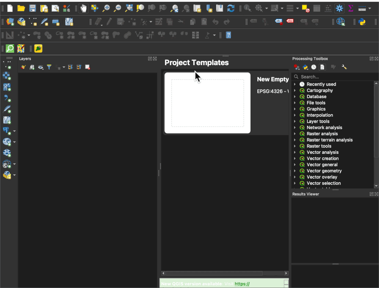Select the Zoom Out magnifier tool
Screen dimensions: 379x288
pos(117,8)
